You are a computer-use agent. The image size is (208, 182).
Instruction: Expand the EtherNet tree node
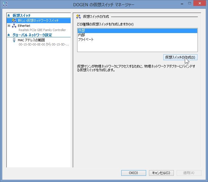(x=9, y=26)
